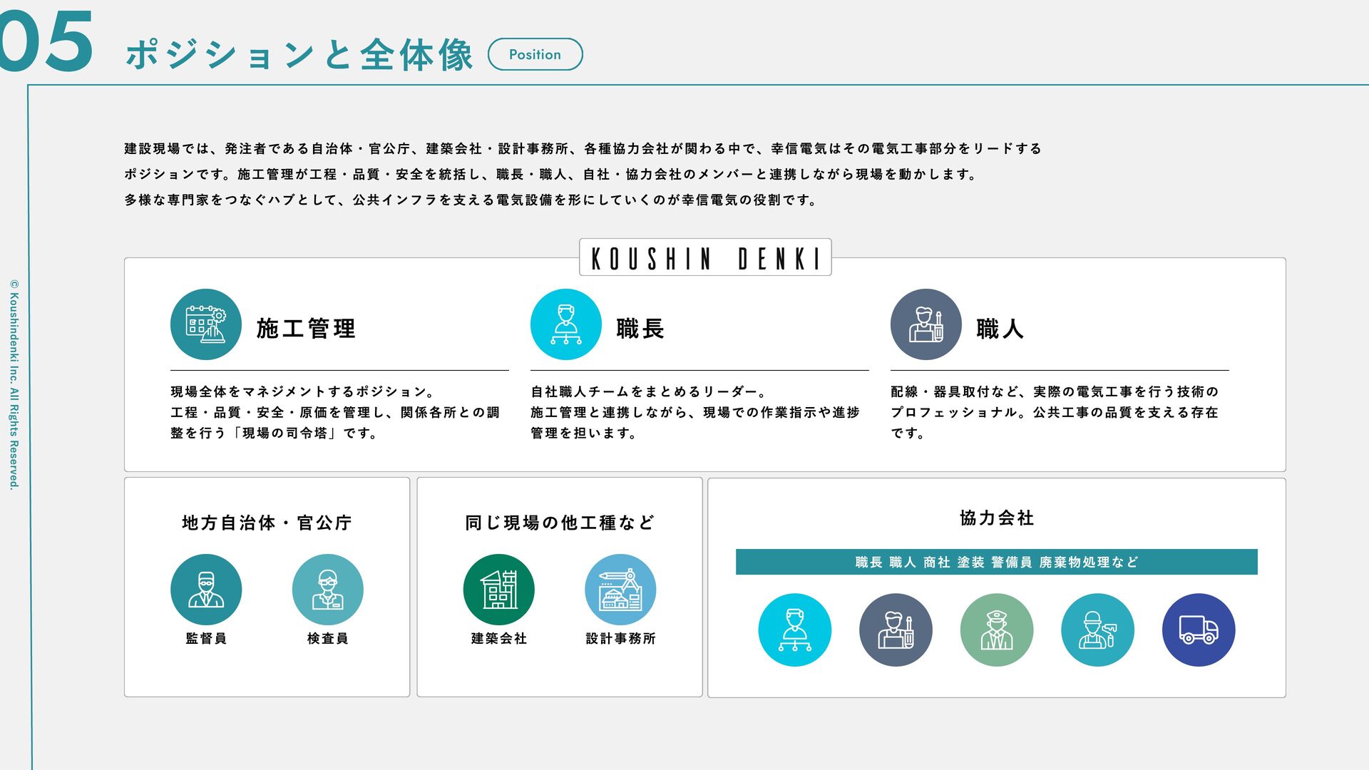Viewport: 1369px width, 770px height.
Task: Click the gray craftsman icon under 協力会社
Action: 896,630
